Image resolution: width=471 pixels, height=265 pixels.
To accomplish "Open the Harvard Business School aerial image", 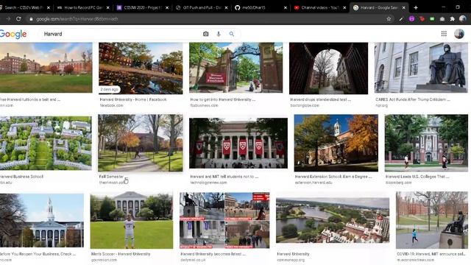I will [46, 143].
